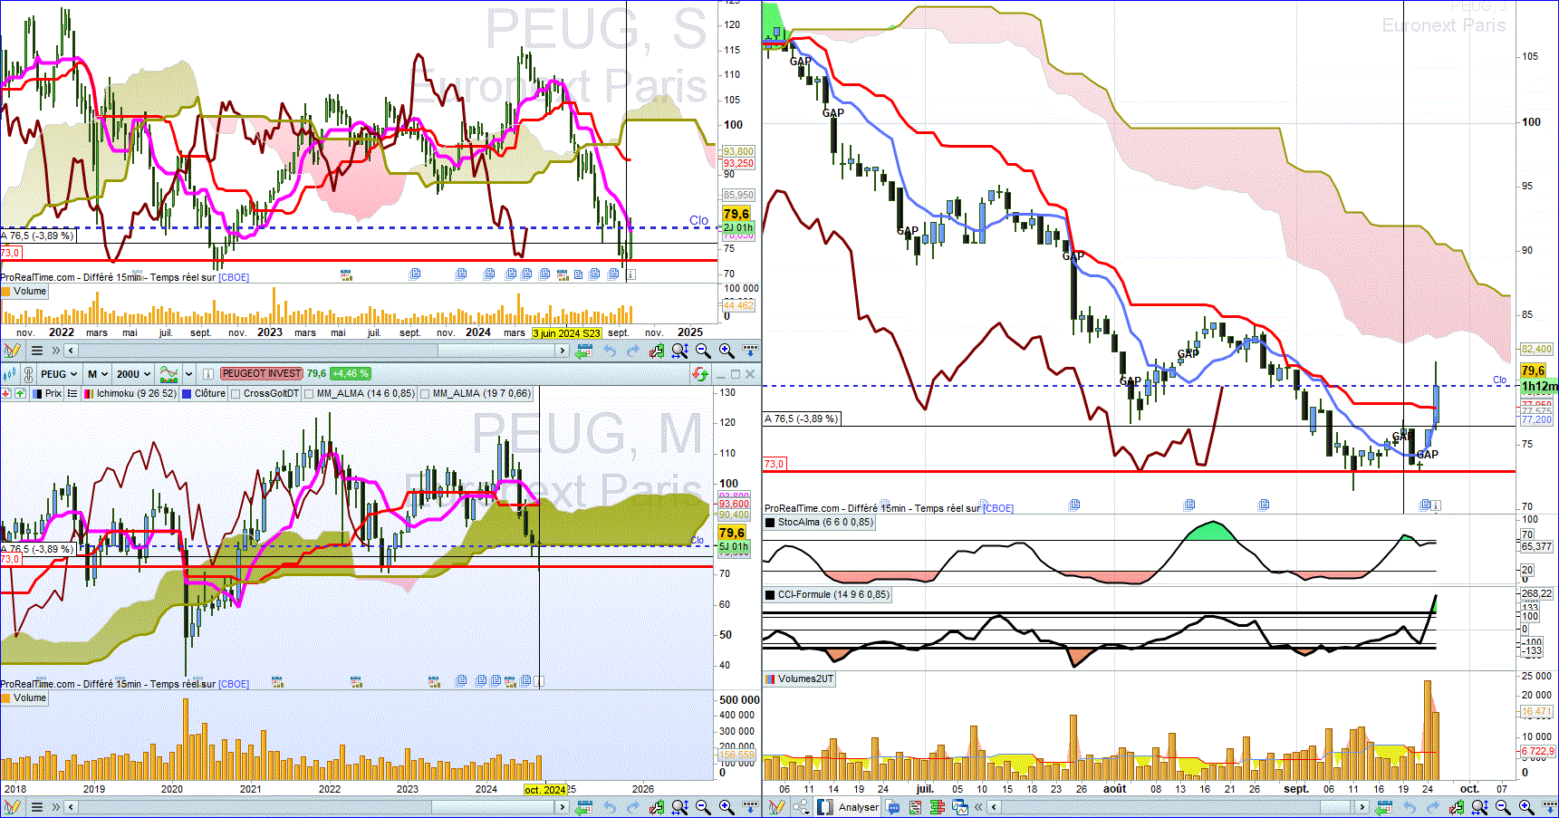The width and height of the screenshot is (1559, 818).
Task: Open the drawing tools pencil icon in the weekly chart toolbar
Action: click(x=12, y=351)
